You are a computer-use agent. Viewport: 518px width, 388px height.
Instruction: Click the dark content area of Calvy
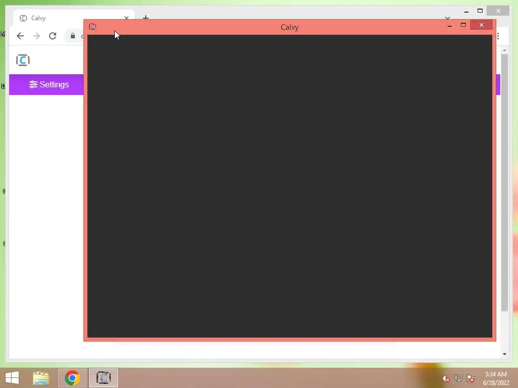pyautogui.click(x=290, y=186)
